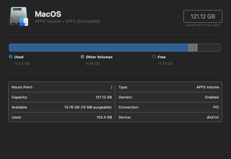
Task: Click the APFS Volume • APFS (Encrypted) subtitle
Action: pyautogui.click(x=67, y=21)
